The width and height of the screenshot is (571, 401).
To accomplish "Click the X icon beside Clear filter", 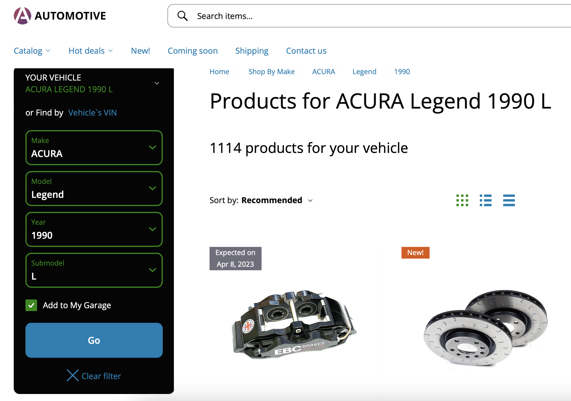I will [x=72, y=376].
